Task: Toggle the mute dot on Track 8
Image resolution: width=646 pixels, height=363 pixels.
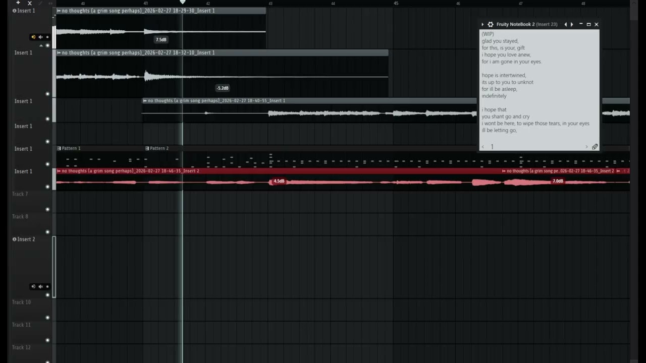Action: (x=47, y=232)
